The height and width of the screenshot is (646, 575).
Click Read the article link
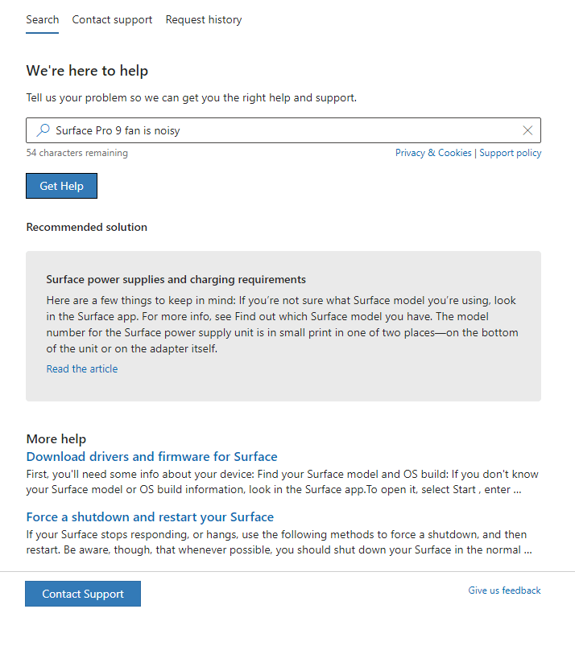[81, 368]
